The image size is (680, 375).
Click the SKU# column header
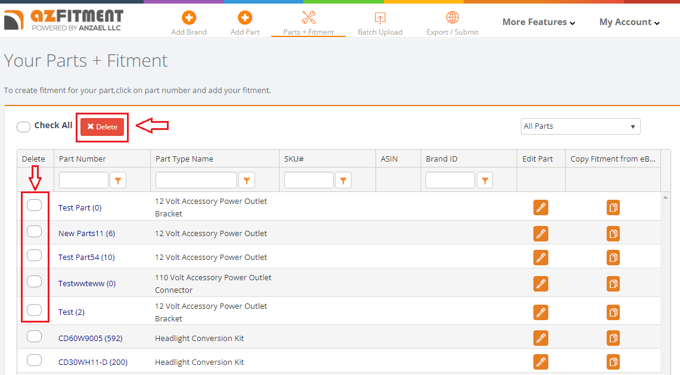[327, 159]
